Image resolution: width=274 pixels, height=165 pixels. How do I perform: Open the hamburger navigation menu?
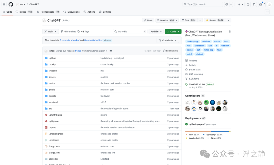click(4, 4)
